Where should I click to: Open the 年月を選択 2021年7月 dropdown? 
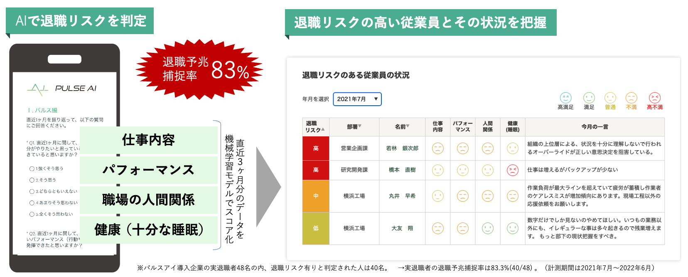(x=357, y=99)
